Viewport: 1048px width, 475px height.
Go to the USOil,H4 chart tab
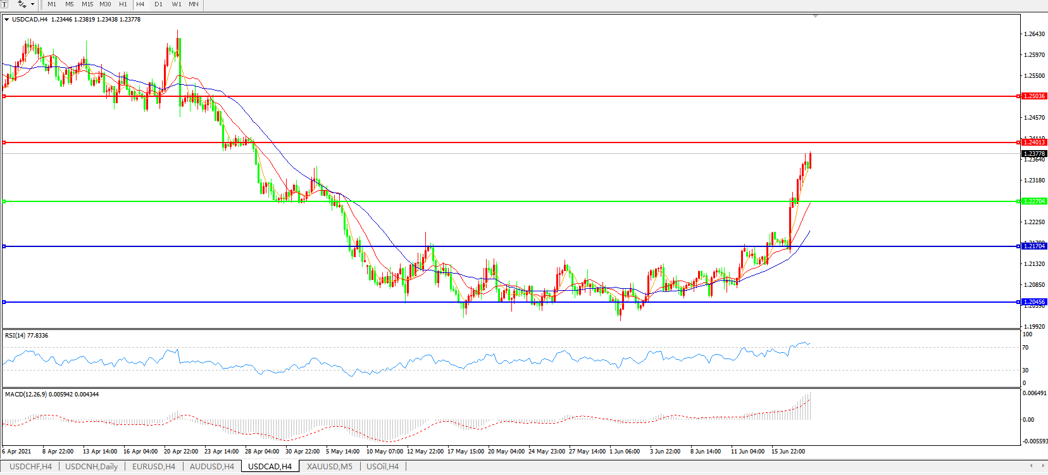pos(382,467)
